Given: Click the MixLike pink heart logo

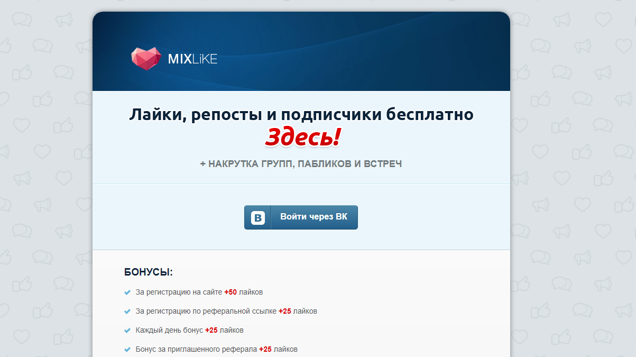Looking at the screenshot, I should (146, 59).
